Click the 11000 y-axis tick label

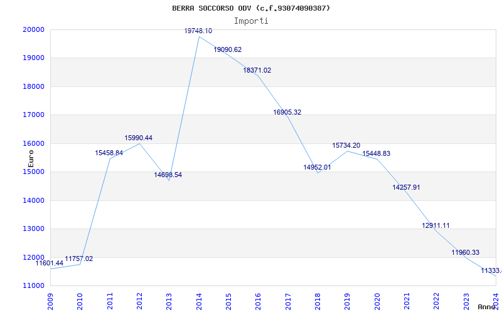pos(33,286)
